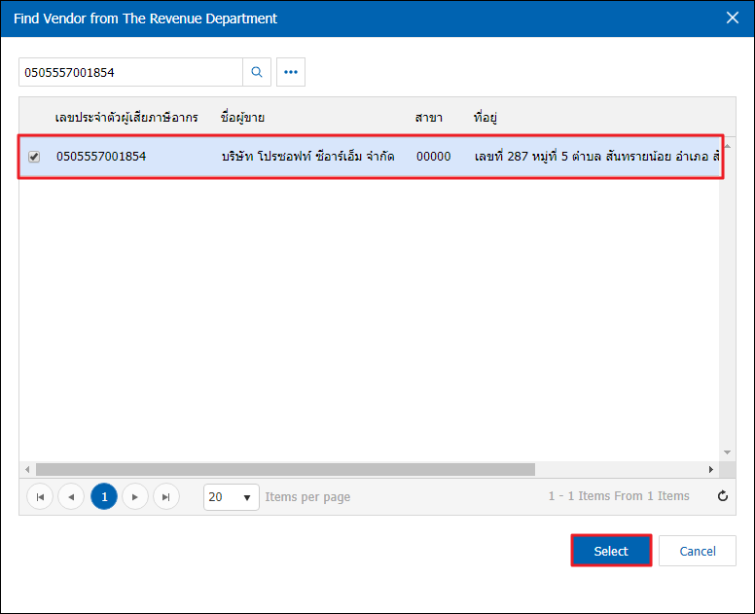This screenshot has width=755, height=614.
Task: Go to first page of results
Action: (40, 496)
